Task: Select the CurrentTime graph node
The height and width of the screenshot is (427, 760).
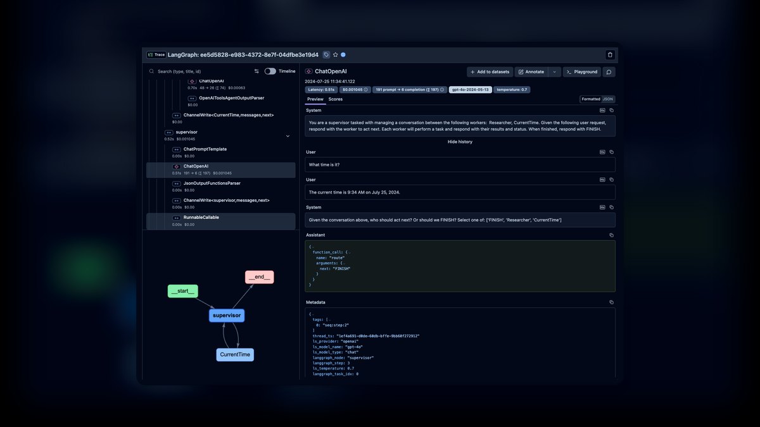Action: pos(235,355)
